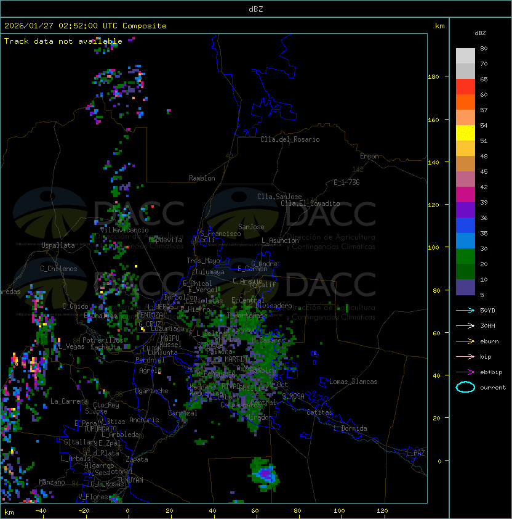Select the bright yellow 51-54 dBZ swatch
This screenshot has height=519, width=512.
click(x=465, y=133)
